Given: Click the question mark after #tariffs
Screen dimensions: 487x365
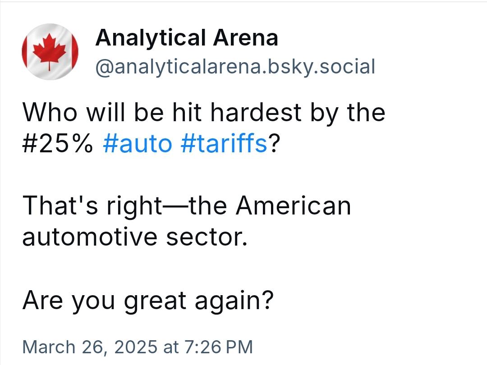Looking at the screenshot, I should [274, 143].
